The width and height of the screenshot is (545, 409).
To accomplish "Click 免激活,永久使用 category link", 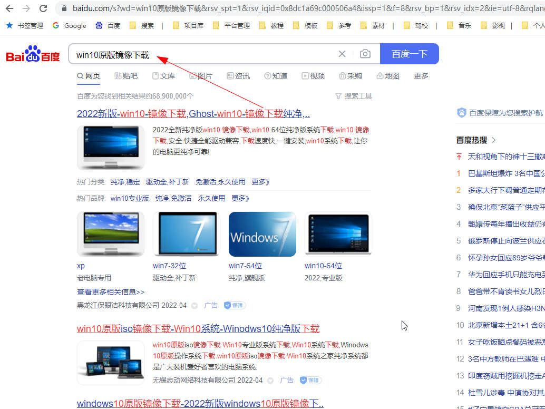I will click(x=220, y=182).
